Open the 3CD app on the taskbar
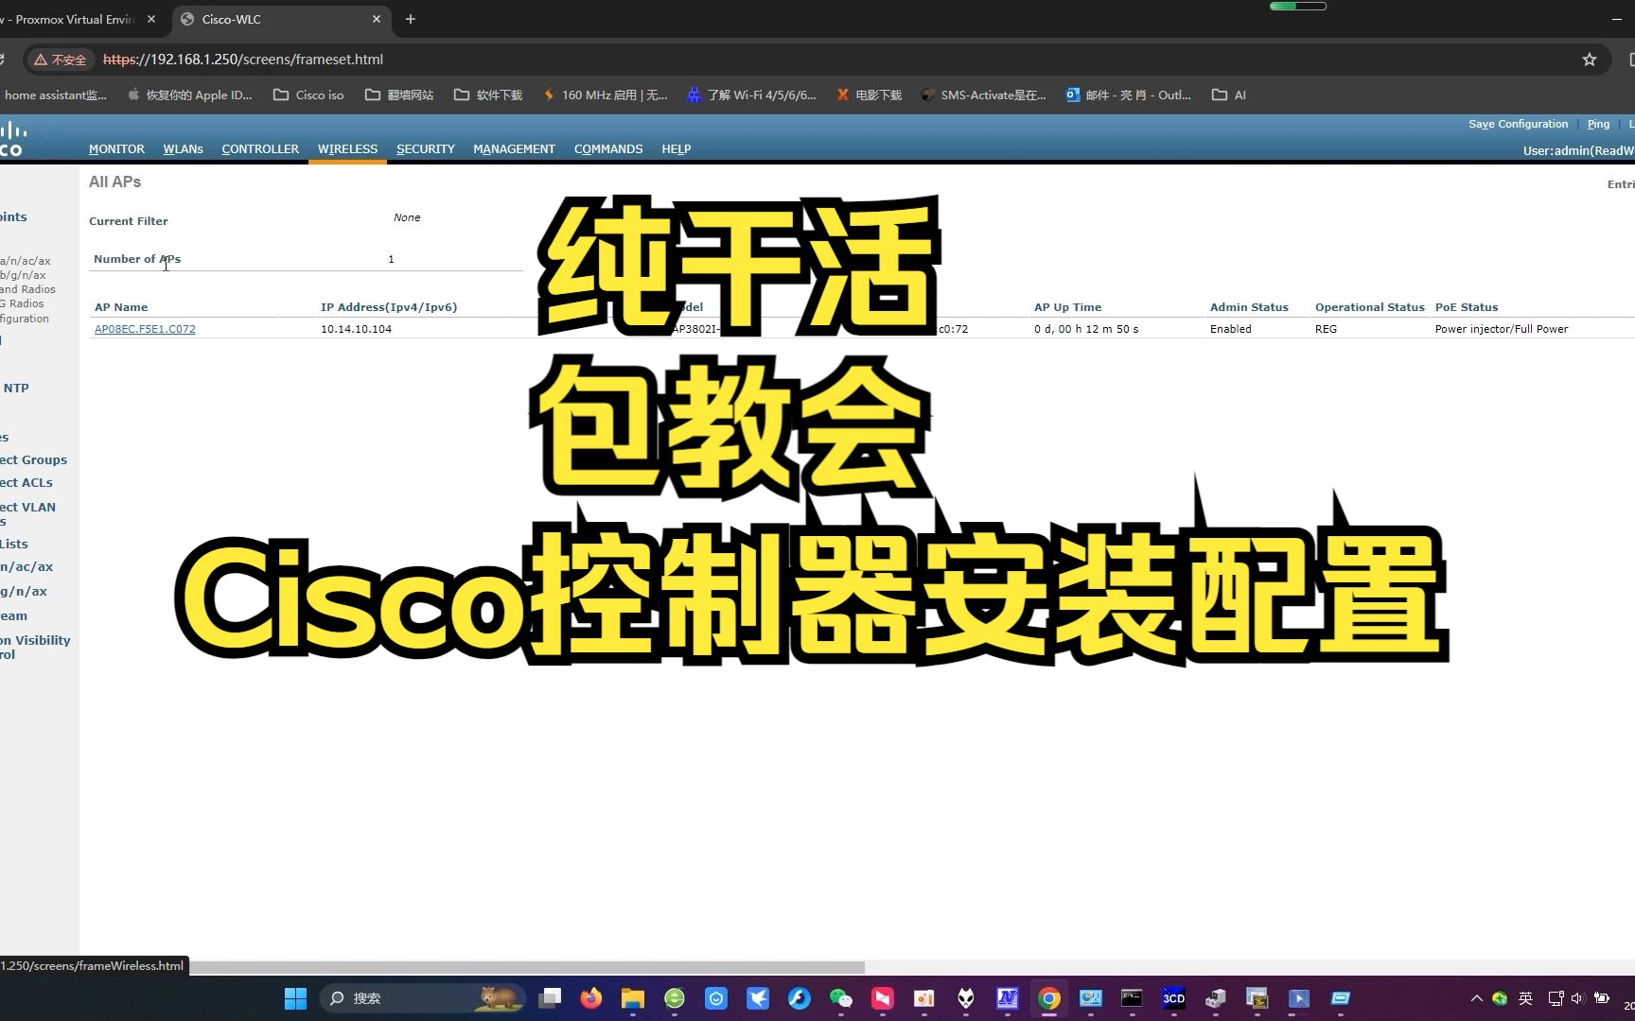The height and width of the screenshot is (1021, 1635). pyautogui.click(x=1173, y=998)
